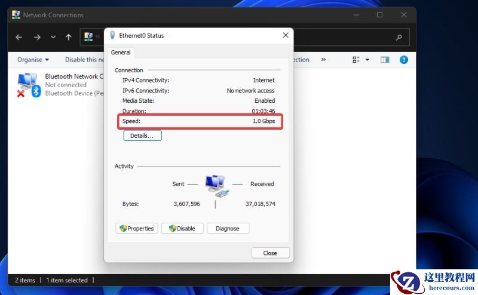Open the blue Help icon

(x=404, y=60)
